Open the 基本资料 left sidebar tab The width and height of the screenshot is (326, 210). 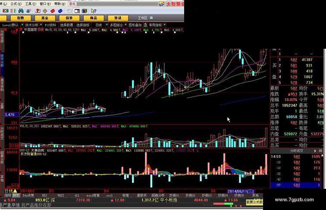pyautogui.click(x=2, y=85)
